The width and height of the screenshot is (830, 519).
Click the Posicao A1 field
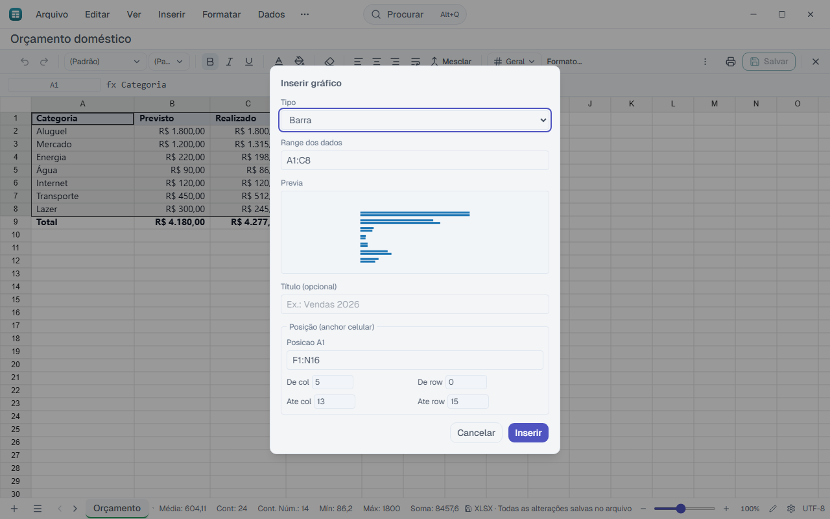coord(415,360)
